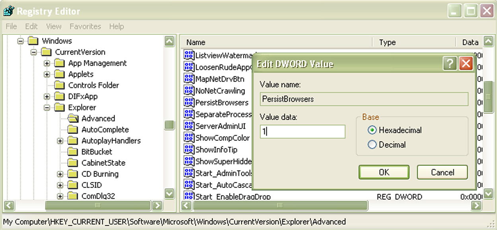The height and width of the screenshot is (230, 497).
Task: Select the ShowInfoTip value icon
Action: (188, 149)
